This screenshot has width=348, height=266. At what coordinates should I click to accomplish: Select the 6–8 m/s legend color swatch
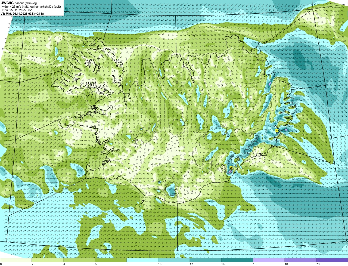pyautogui.click(x=111, y=260)
